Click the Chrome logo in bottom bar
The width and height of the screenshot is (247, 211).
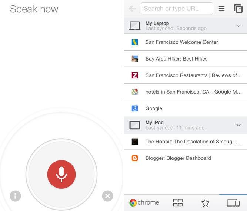pyautogui.click(x=144, y=203)
